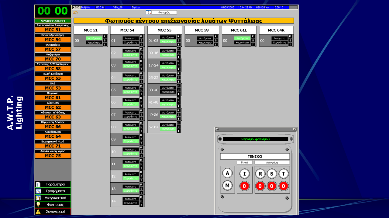
Task: Click the R phase indicator of MCC 58
Action: pos(216,36)
